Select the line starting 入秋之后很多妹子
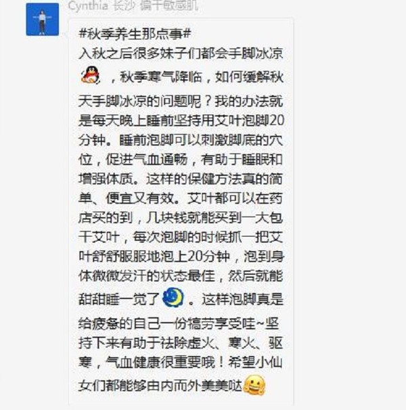This screenshot has width=406, height=410. coord(181,53)
